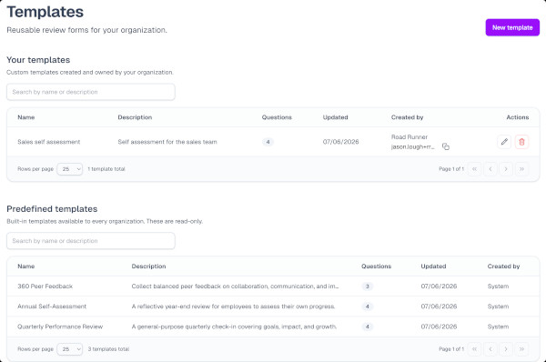Select Questions header in Predefined templates
The height and width of the screenshot is (362, 546).
(376, 266)
